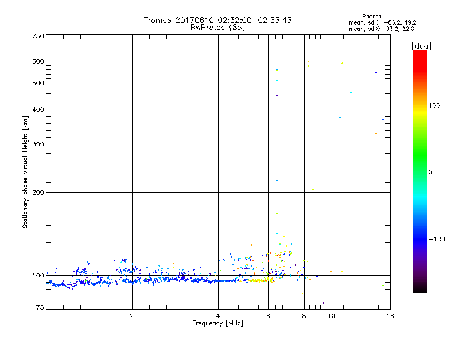Click the 1 tick on the frequency axis
459x344 pixels.
pos(46,316)
